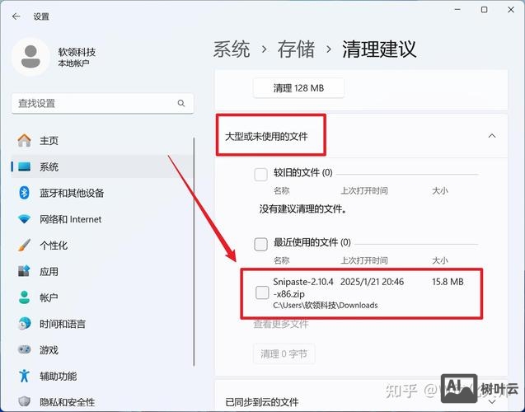Click the 2025/1/21 20:46 timestamp
The height and width of the screenshot is (412, 525).
pos(372,282)
